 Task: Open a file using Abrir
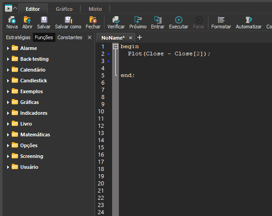coord(27,22)
